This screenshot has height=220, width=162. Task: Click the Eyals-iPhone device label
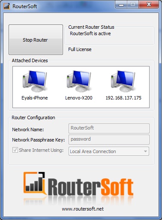point(35,98)
